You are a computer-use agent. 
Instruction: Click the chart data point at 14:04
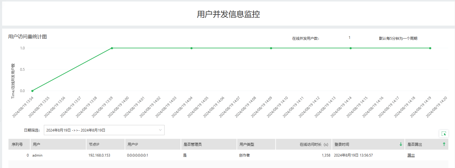(191, 48)
